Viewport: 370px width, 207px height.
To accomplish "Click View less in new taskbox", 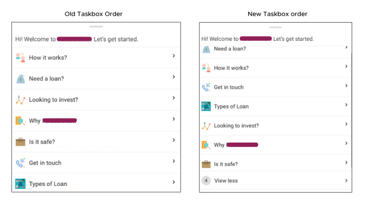I will tap(226, 181).
